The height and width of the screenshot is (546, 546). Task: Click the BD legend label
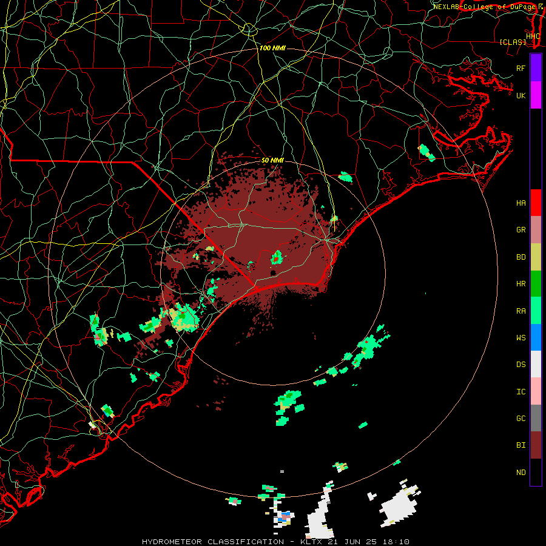pos(521,257)
